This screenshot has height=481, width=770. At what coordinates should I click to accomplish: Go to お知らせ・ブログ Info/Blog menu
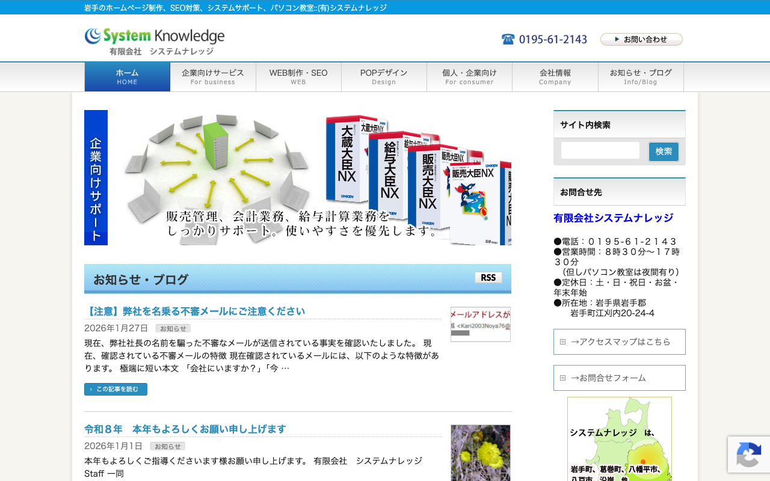[x=641, y=77]
